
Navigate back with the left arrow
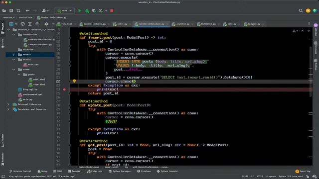(x=27, y=10)
